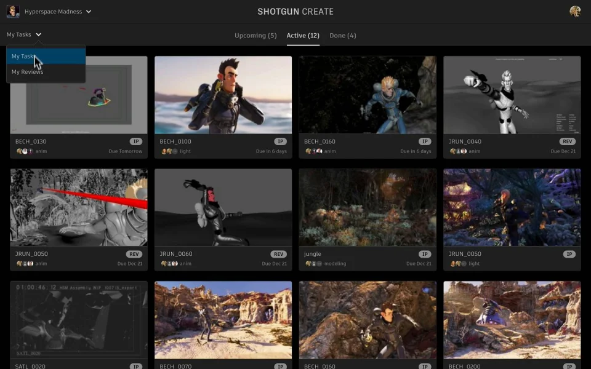Open the JRUN_0060 task thumbnail

(x=223, y=207)
